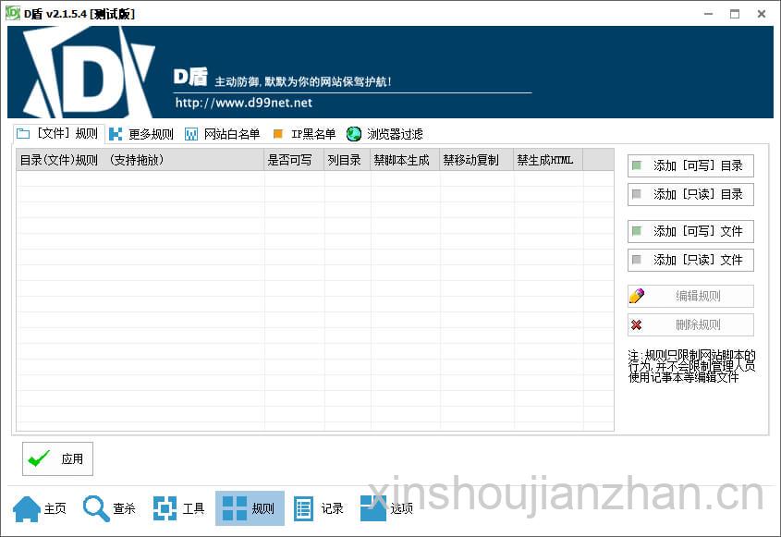
Task: Open the 浏览器过滤 tab
Action: (384, 134)
